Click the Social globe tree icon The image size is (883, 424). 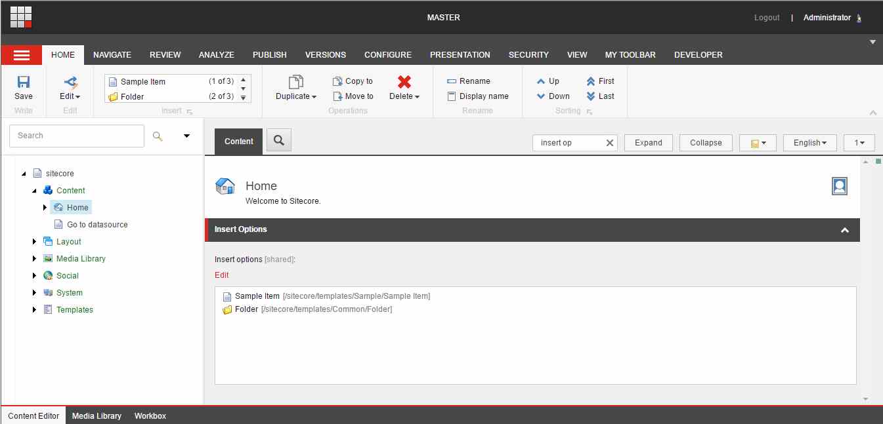click(x=48, y=276)
